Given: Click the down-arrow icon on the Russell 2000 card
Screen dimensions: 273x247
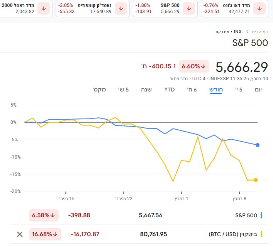Looking at the screenshot, I should pos(43,8).
